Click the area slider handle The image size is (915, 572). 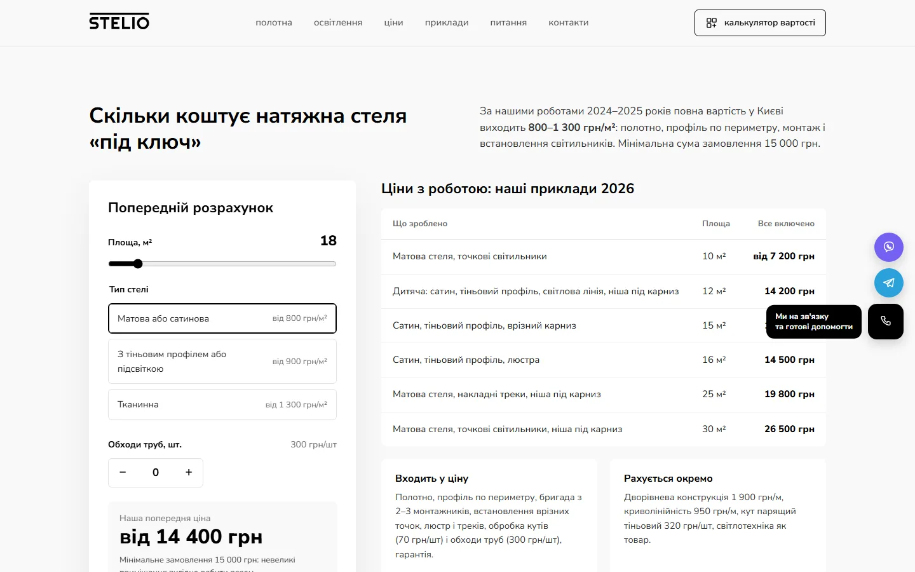(138, 264)
